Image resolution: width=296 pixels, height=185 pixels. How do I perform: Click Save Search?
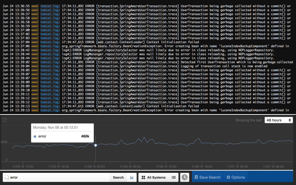click(208, 177)
